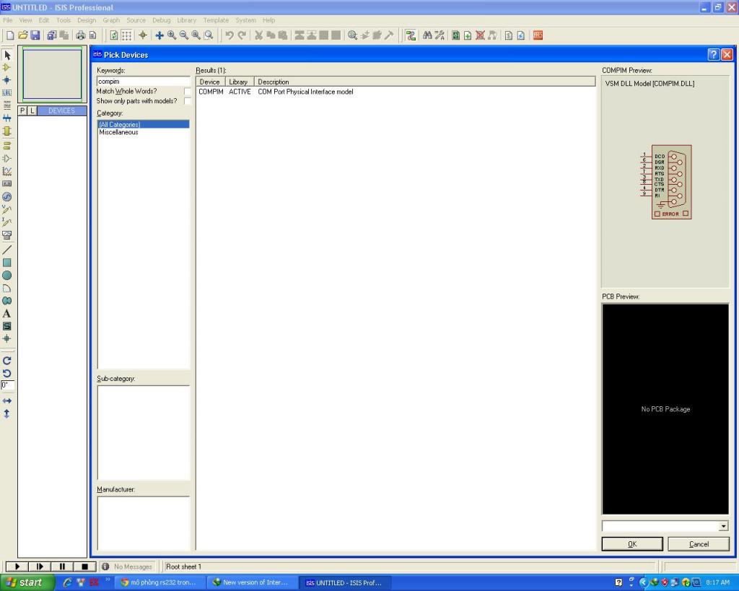Click the zoom in magnifier icon
Image resolution: width=739 pixels, height=591 pixels.
pyautogui.click(x=172, y=35)
